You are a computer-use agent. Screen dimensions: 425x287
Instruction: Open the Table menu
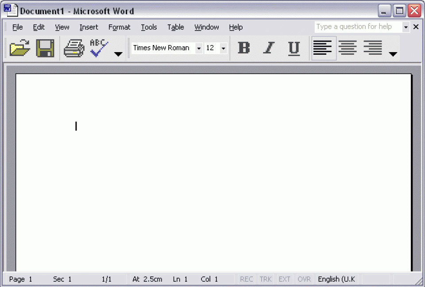pos(175,27)
